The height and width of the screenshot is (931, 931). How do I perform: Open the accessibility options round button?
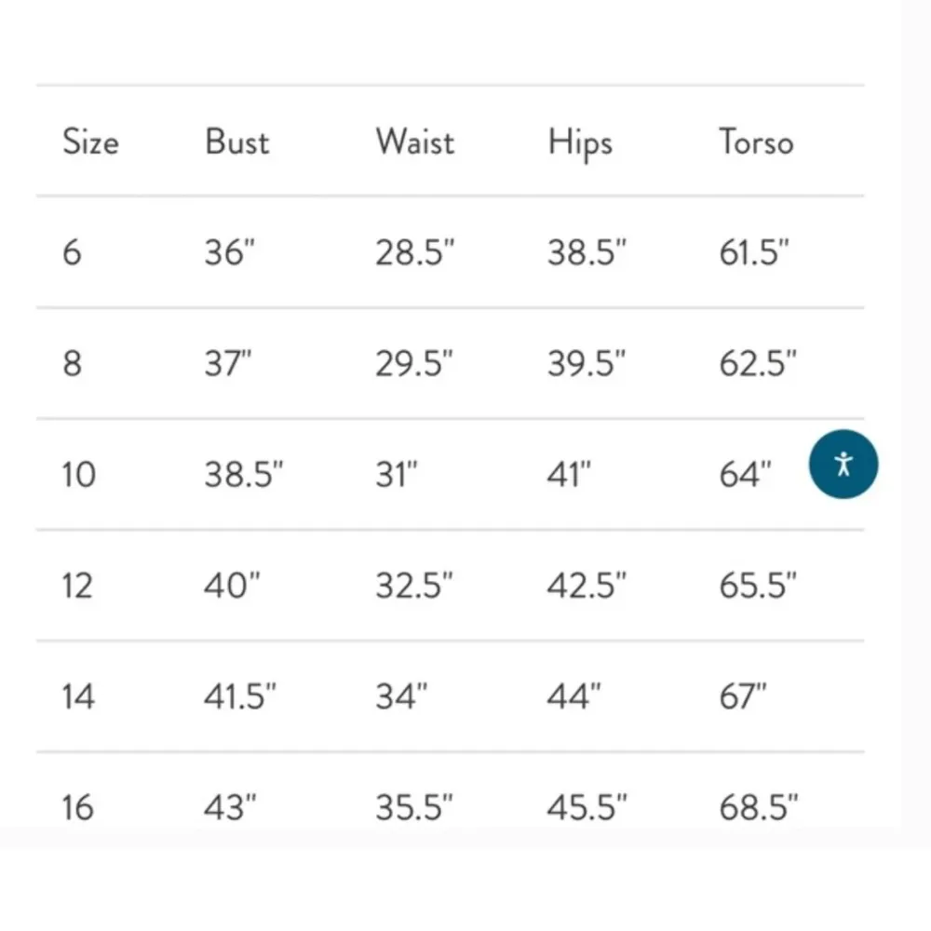[x=843, y=464]
